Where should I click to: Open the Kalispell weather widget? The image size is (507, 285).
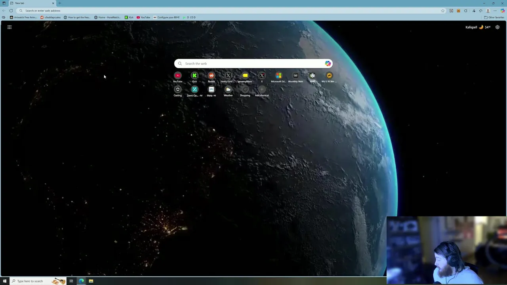[x=478, y=27]
